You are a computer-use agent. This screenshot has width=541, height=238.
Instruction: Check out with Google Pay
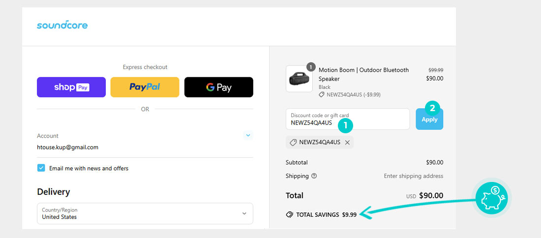pos(219,87)
